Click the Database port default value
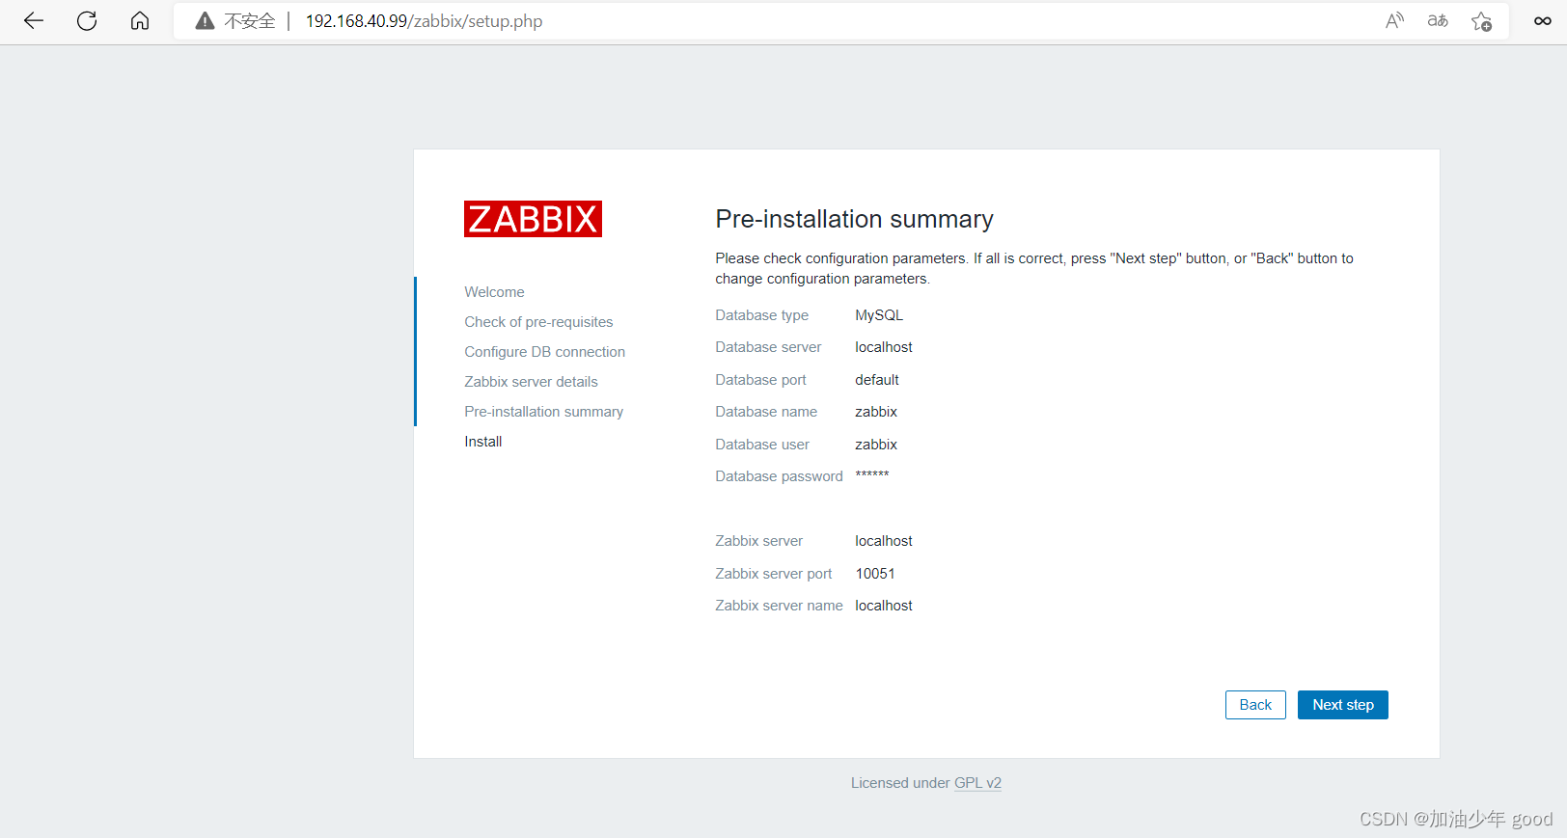Image resolution: width=1567 pixels, height=838 pixels. click(876, 380)
